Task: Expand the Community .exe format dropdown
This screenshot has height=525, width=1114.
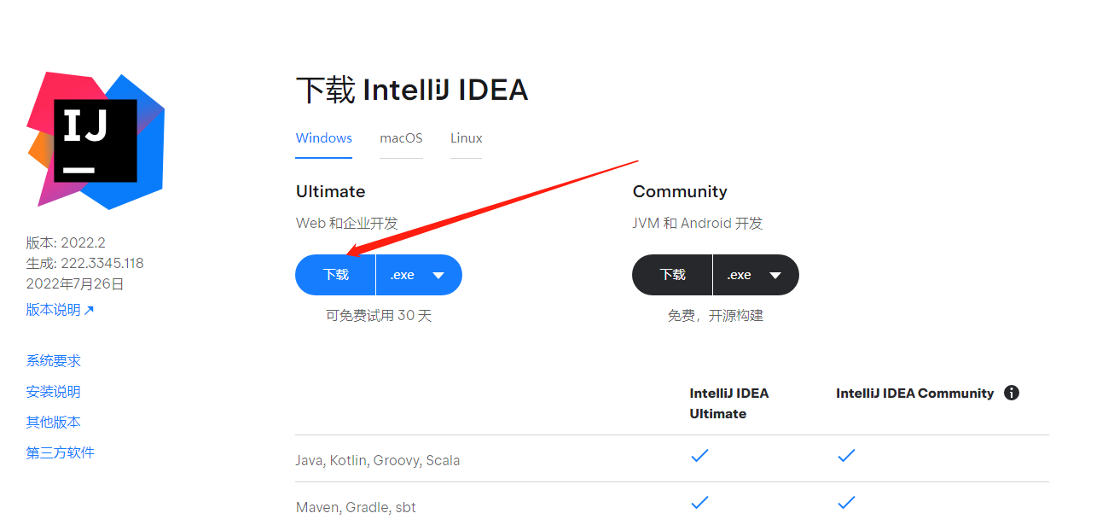Action: [755, 275]
